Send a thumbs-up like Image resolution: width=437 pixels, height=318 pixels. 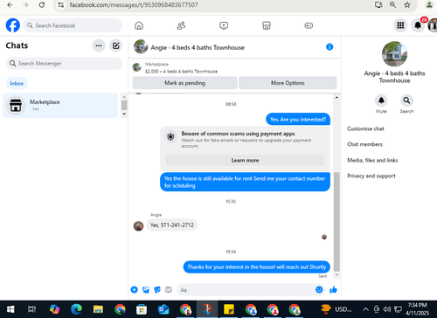coord(333,289)
